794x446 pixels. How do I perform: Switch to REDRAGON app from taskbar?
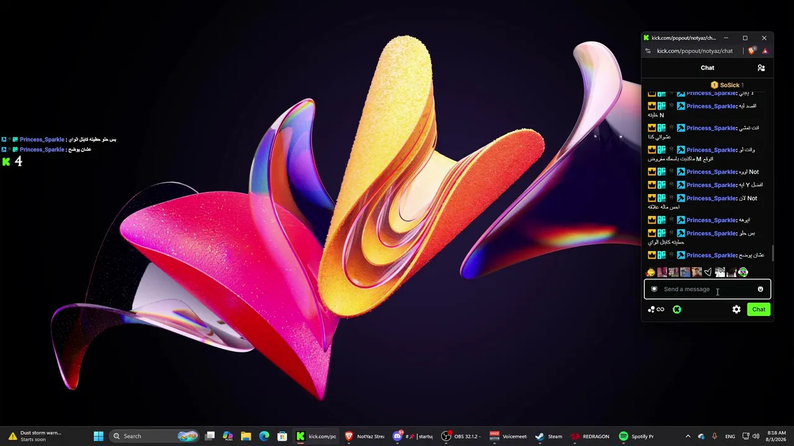(590, 436)
